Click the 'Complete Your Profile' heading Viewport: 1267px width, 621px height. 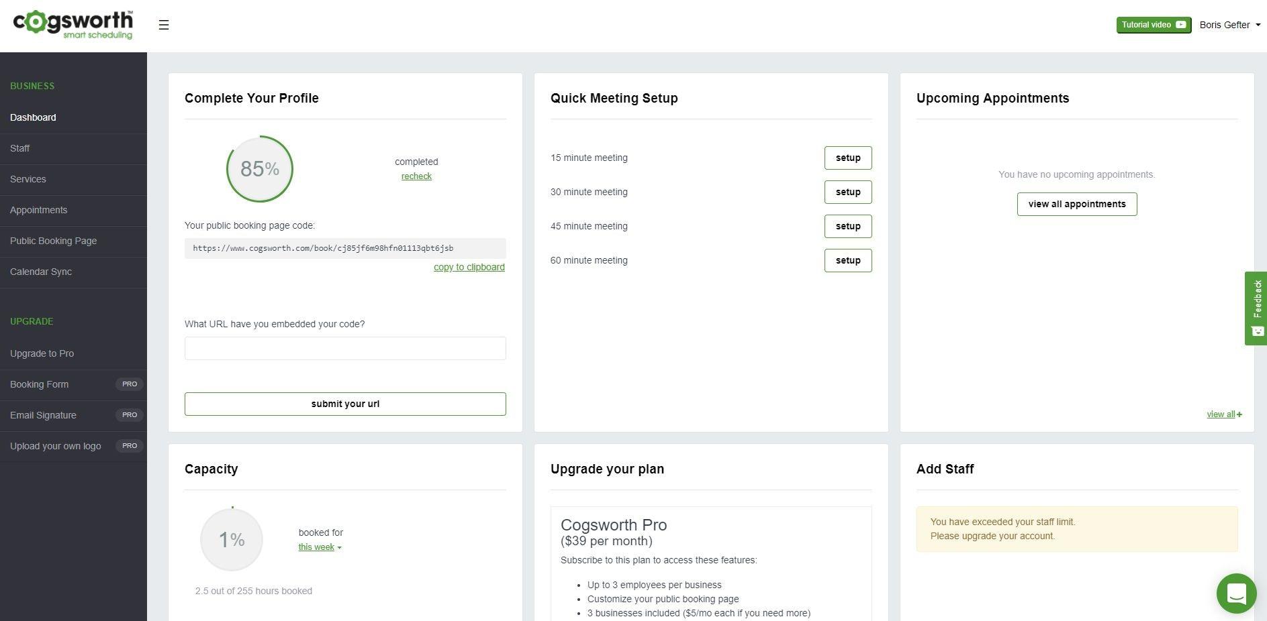click(x=252, y=98)
